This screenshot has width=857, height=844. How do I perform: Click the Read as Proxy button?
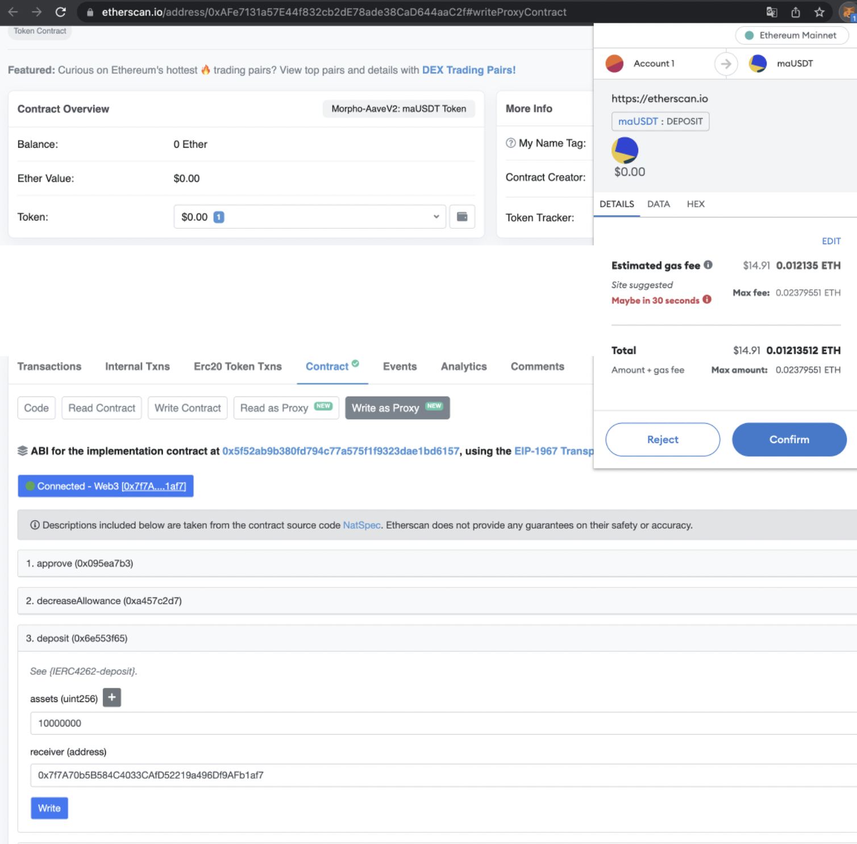tap(285, 408)
